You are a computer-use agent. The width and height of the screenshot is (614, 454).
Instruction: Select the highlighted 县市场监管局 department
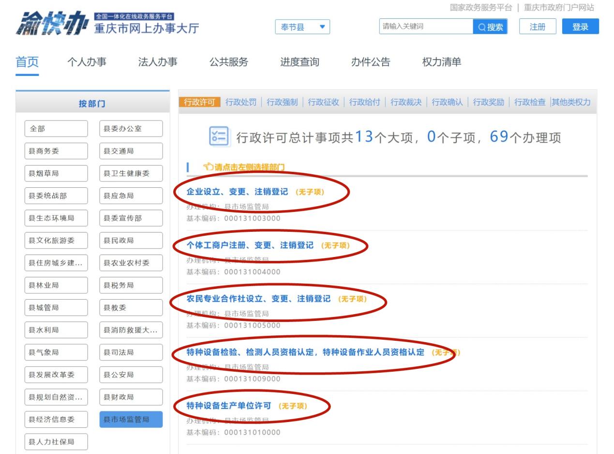pyautogui.click(x=131, y=419)
